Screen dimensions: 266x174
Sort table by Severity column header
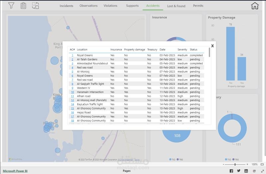pos(182,49)
